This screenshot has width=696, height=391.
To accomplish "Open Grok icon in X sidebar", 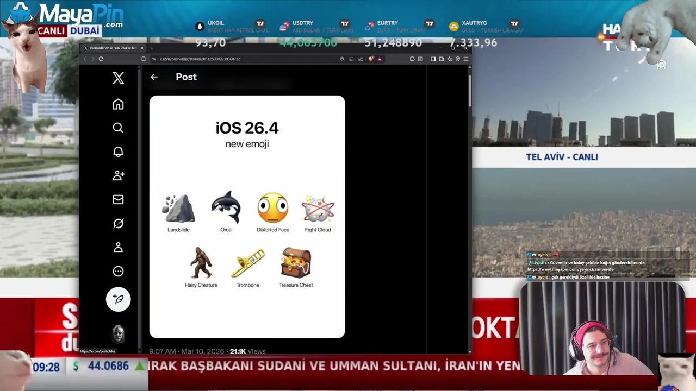I will point(118,223).
